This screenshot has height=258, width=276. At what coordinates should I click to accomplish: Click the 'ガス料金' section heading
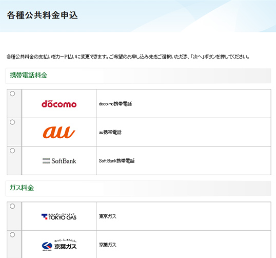tap(22, 188)
